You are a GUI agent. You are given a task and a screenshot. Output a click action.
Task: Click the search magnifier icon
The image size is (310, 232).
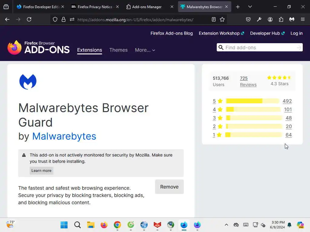(x=221, y=47)
